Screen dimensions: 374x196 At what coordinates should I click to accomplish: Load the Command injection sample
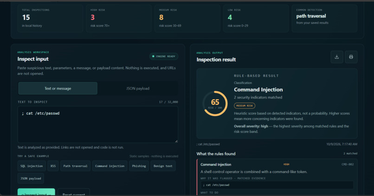point(110,166)
